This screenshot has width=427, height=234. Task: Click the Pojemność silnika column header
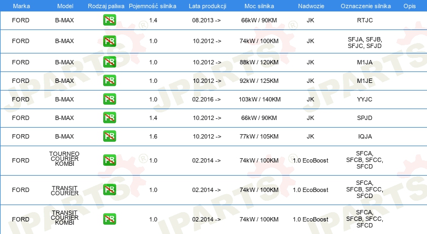(152, 6)
